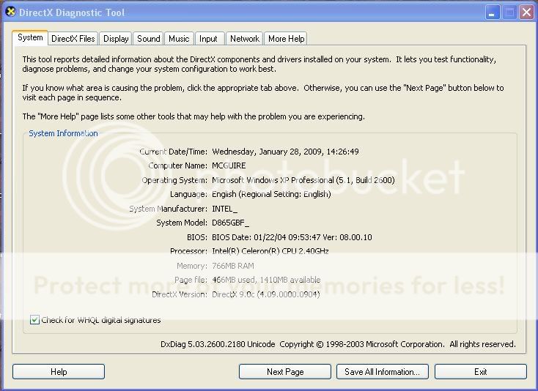Click the Intel(R) Celeron(R) CPU 2.40GHz value
This screenshot has height=391, width=538.
(270, 251)
